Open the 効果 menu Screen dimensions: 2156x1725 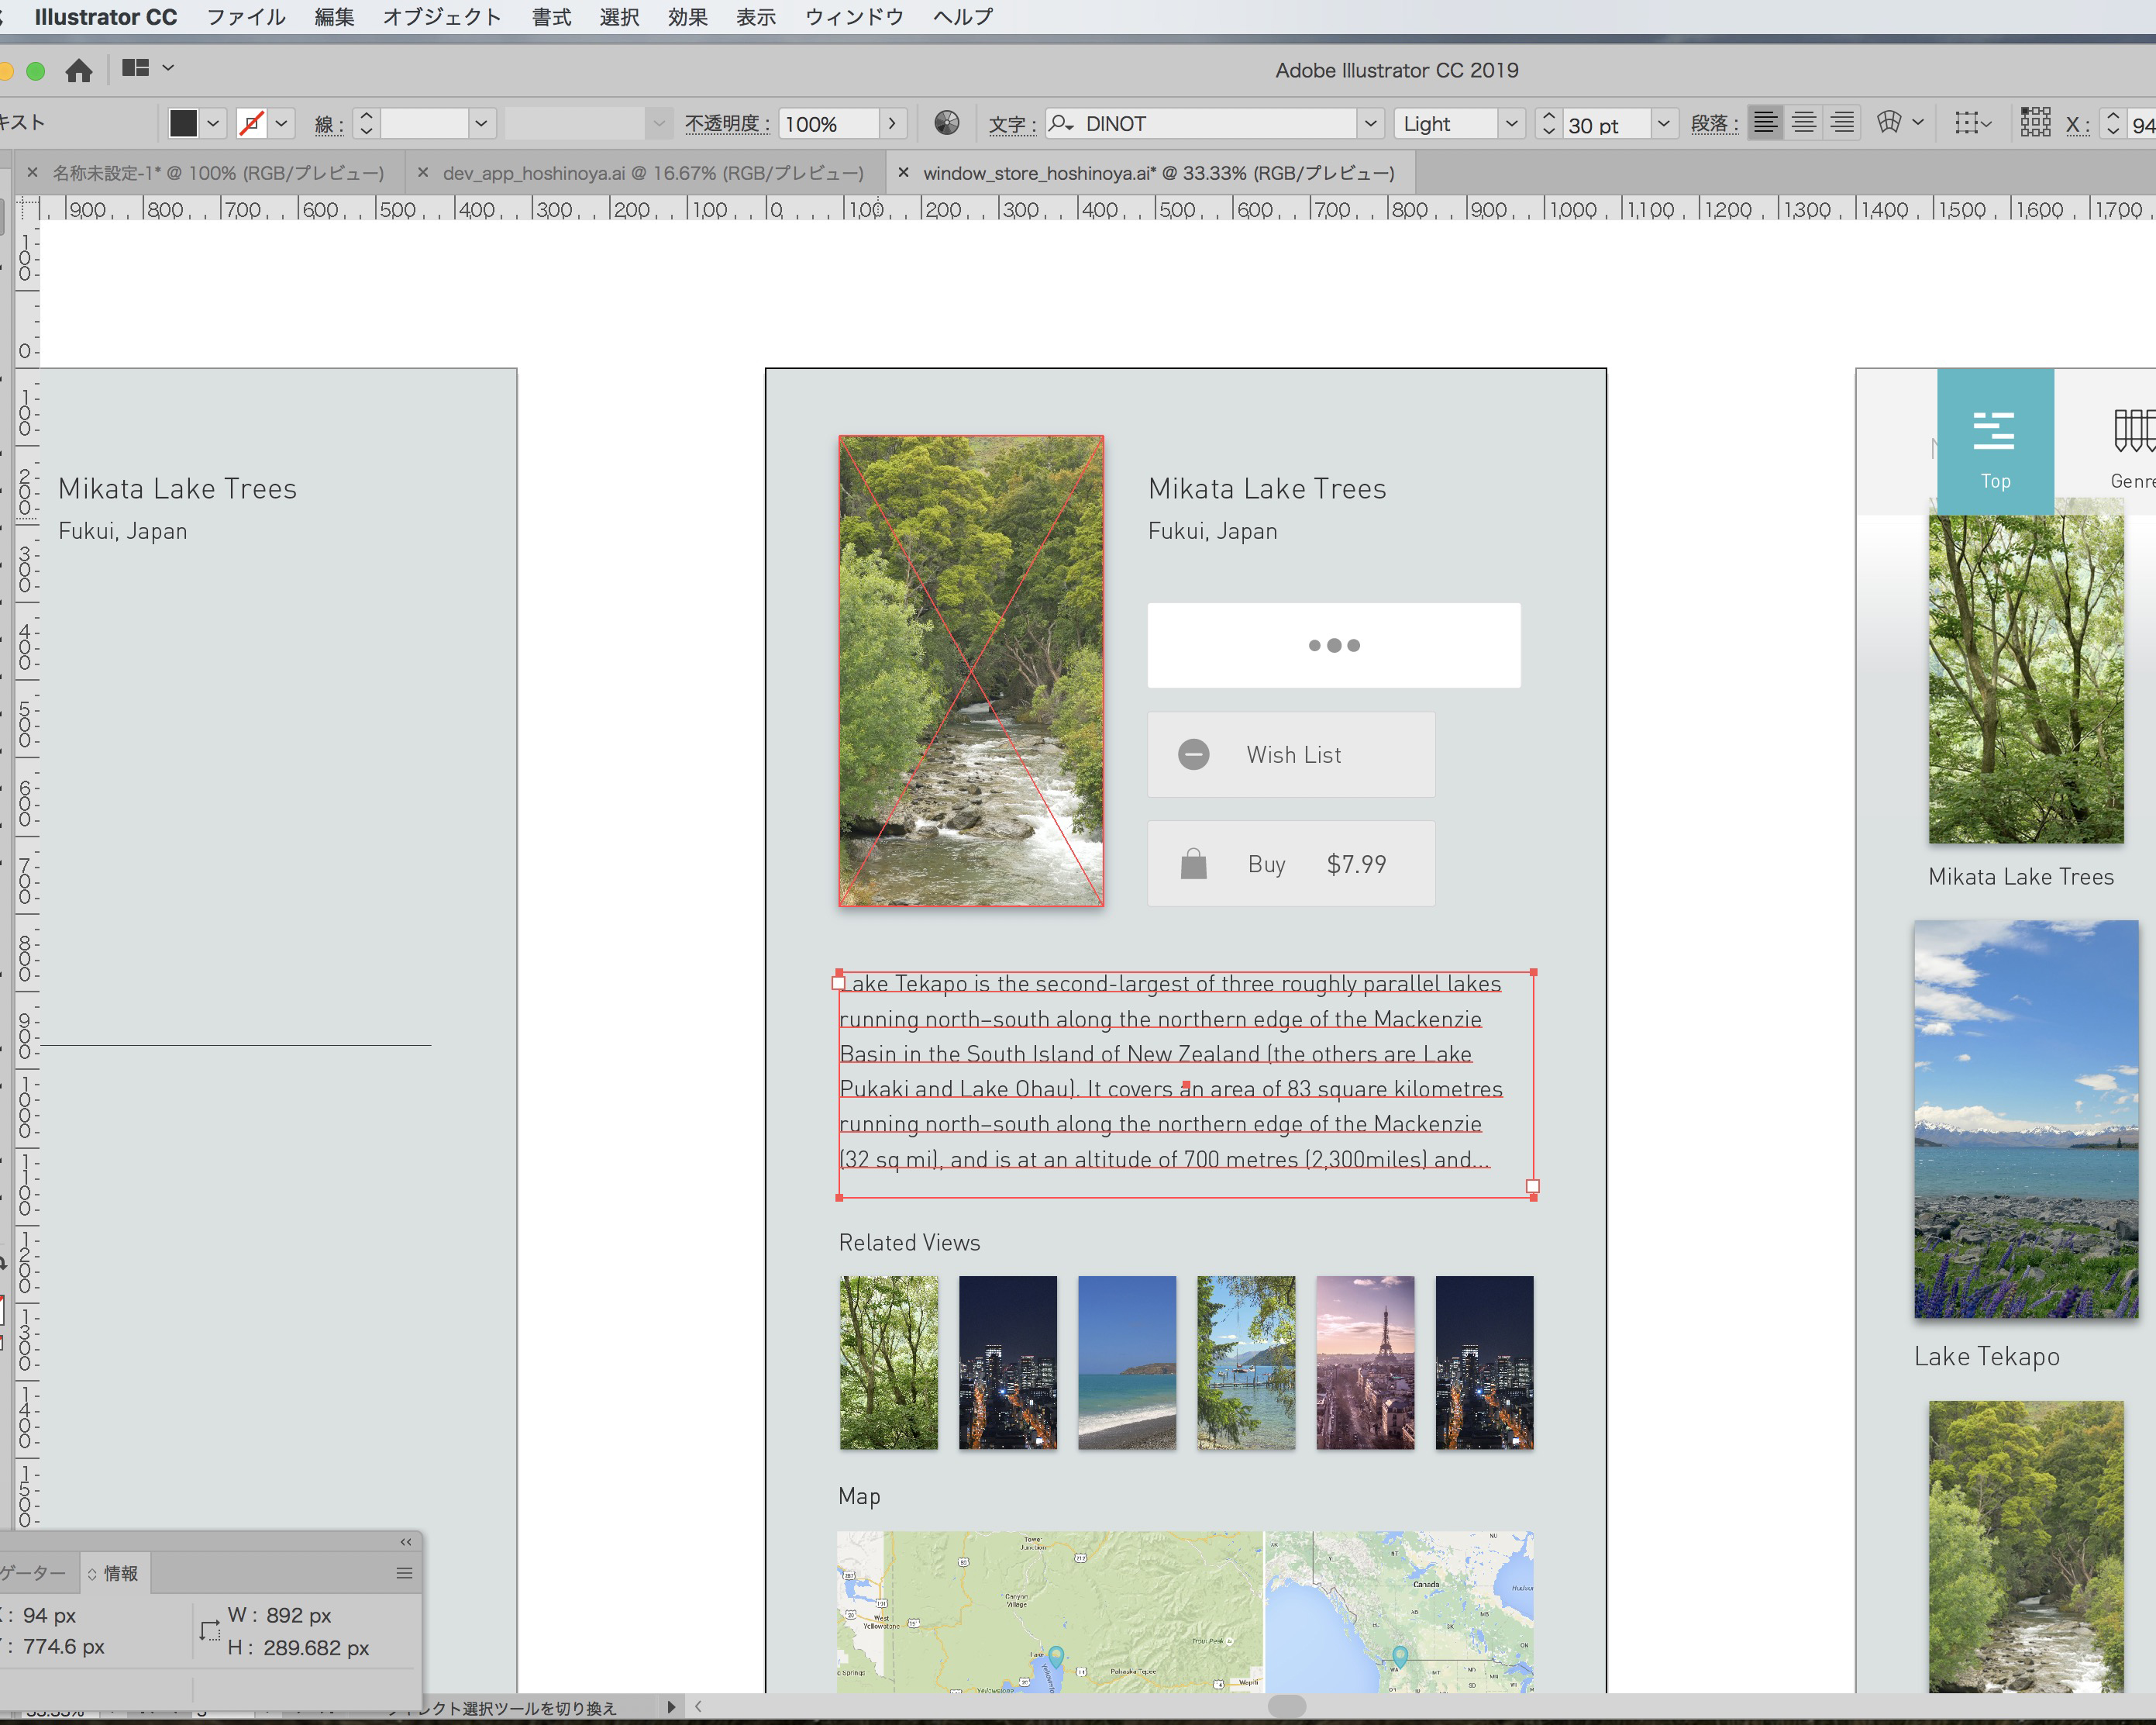[x=688, y=17]
